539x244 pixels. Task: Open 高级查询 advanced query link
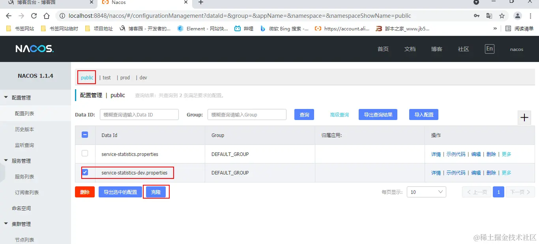click(x=339, y=114)
